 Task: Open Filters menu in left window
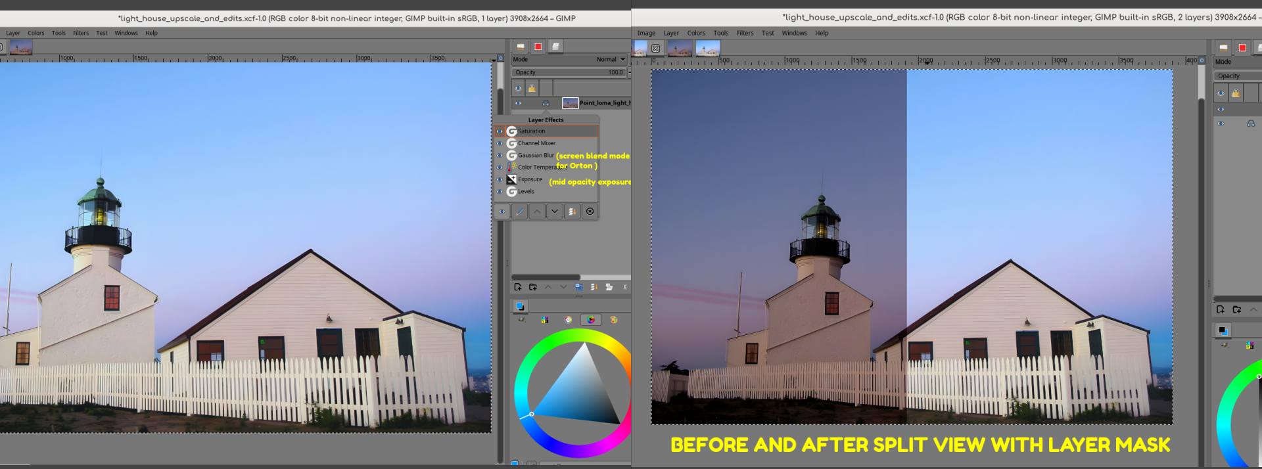click(81, 33)
